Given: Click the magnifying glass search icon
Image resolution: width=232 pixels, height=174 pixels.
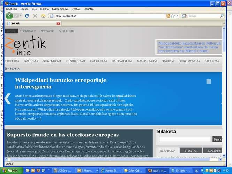Looking at the screenshot, I should (222, 16).
